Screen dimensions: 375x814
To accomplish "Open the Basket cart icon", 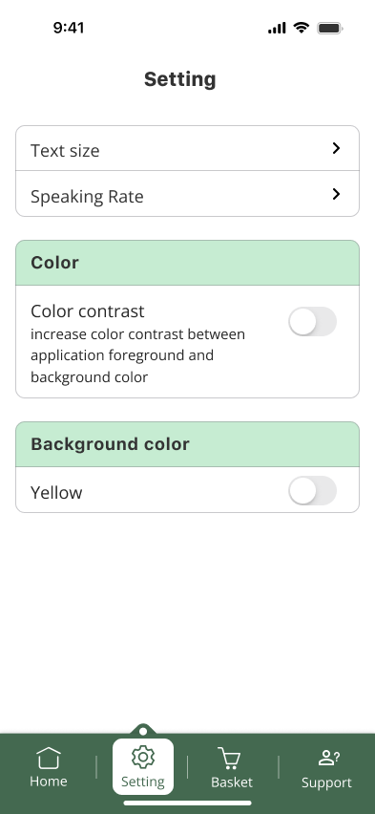I will point(229,758).
